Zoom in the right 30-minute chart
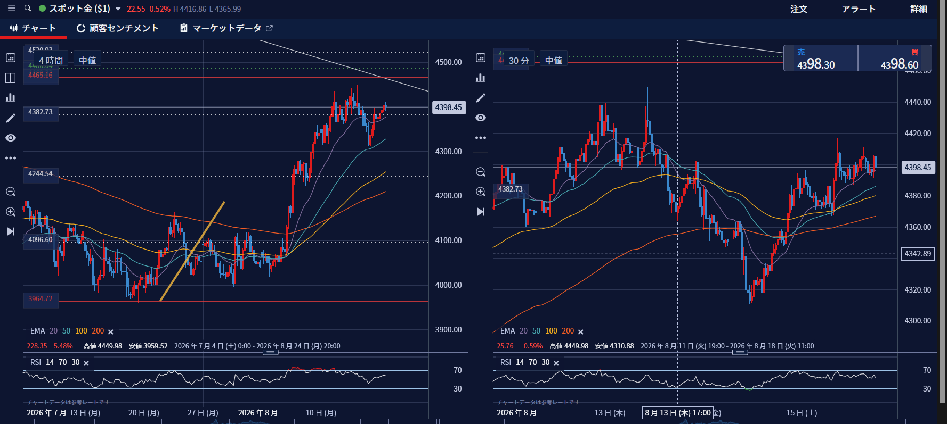947x424 pixels. [x=481, y=192]
